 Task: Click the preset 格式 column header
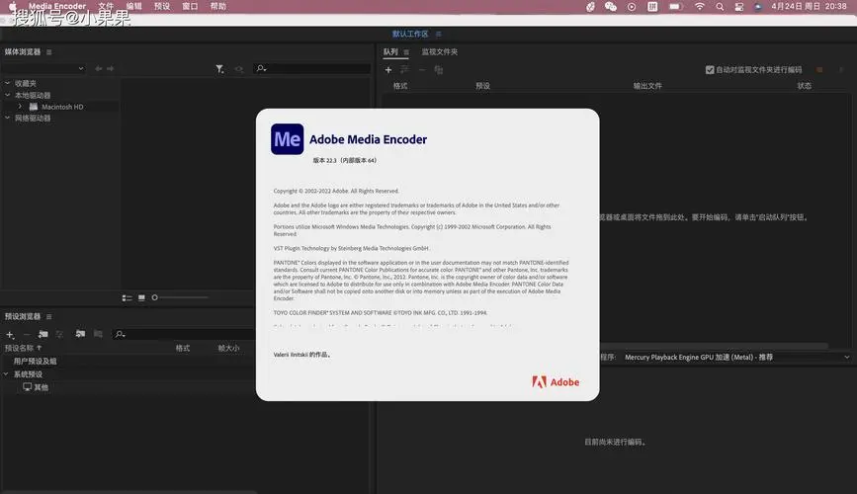[183, 348]
